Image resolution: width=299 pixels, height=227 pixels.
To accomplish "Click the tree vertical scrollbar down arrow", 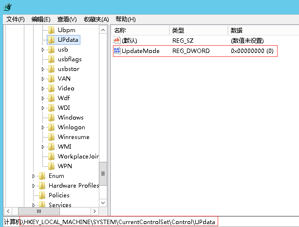I will pos(103,204).
